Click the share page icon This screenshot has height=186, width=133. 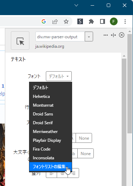tap(55, 21)
